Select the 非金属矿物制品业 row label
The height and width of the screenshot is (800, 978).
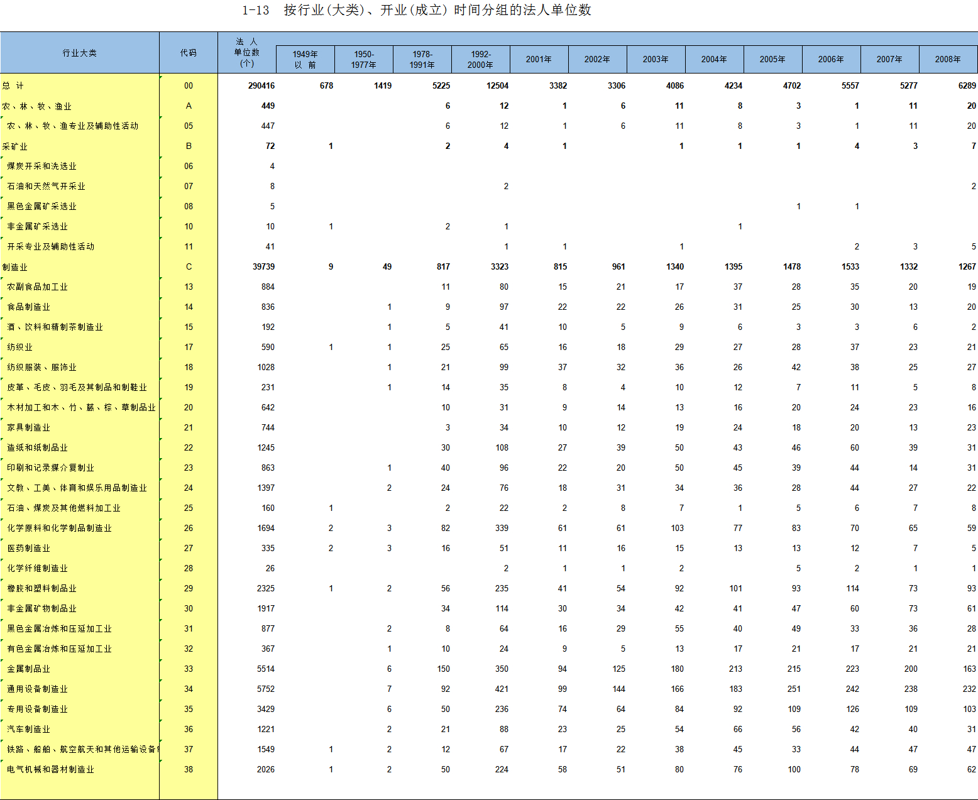(x=42, y=609)
